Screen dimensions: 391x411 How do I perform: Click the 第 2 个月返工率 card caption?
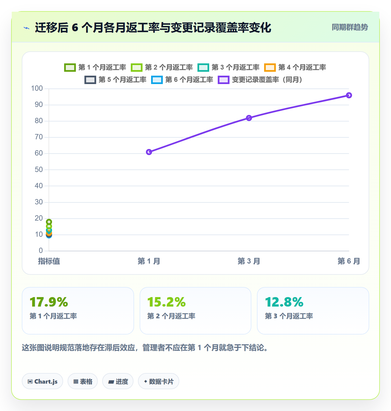coord(171,316)
